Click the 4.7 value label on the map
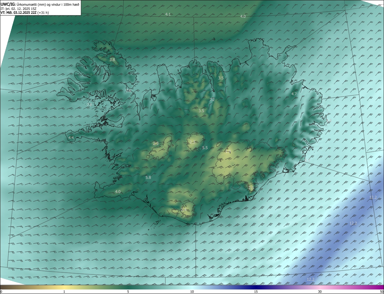Viewport: 384px width, 294px height. coord(294,94)
